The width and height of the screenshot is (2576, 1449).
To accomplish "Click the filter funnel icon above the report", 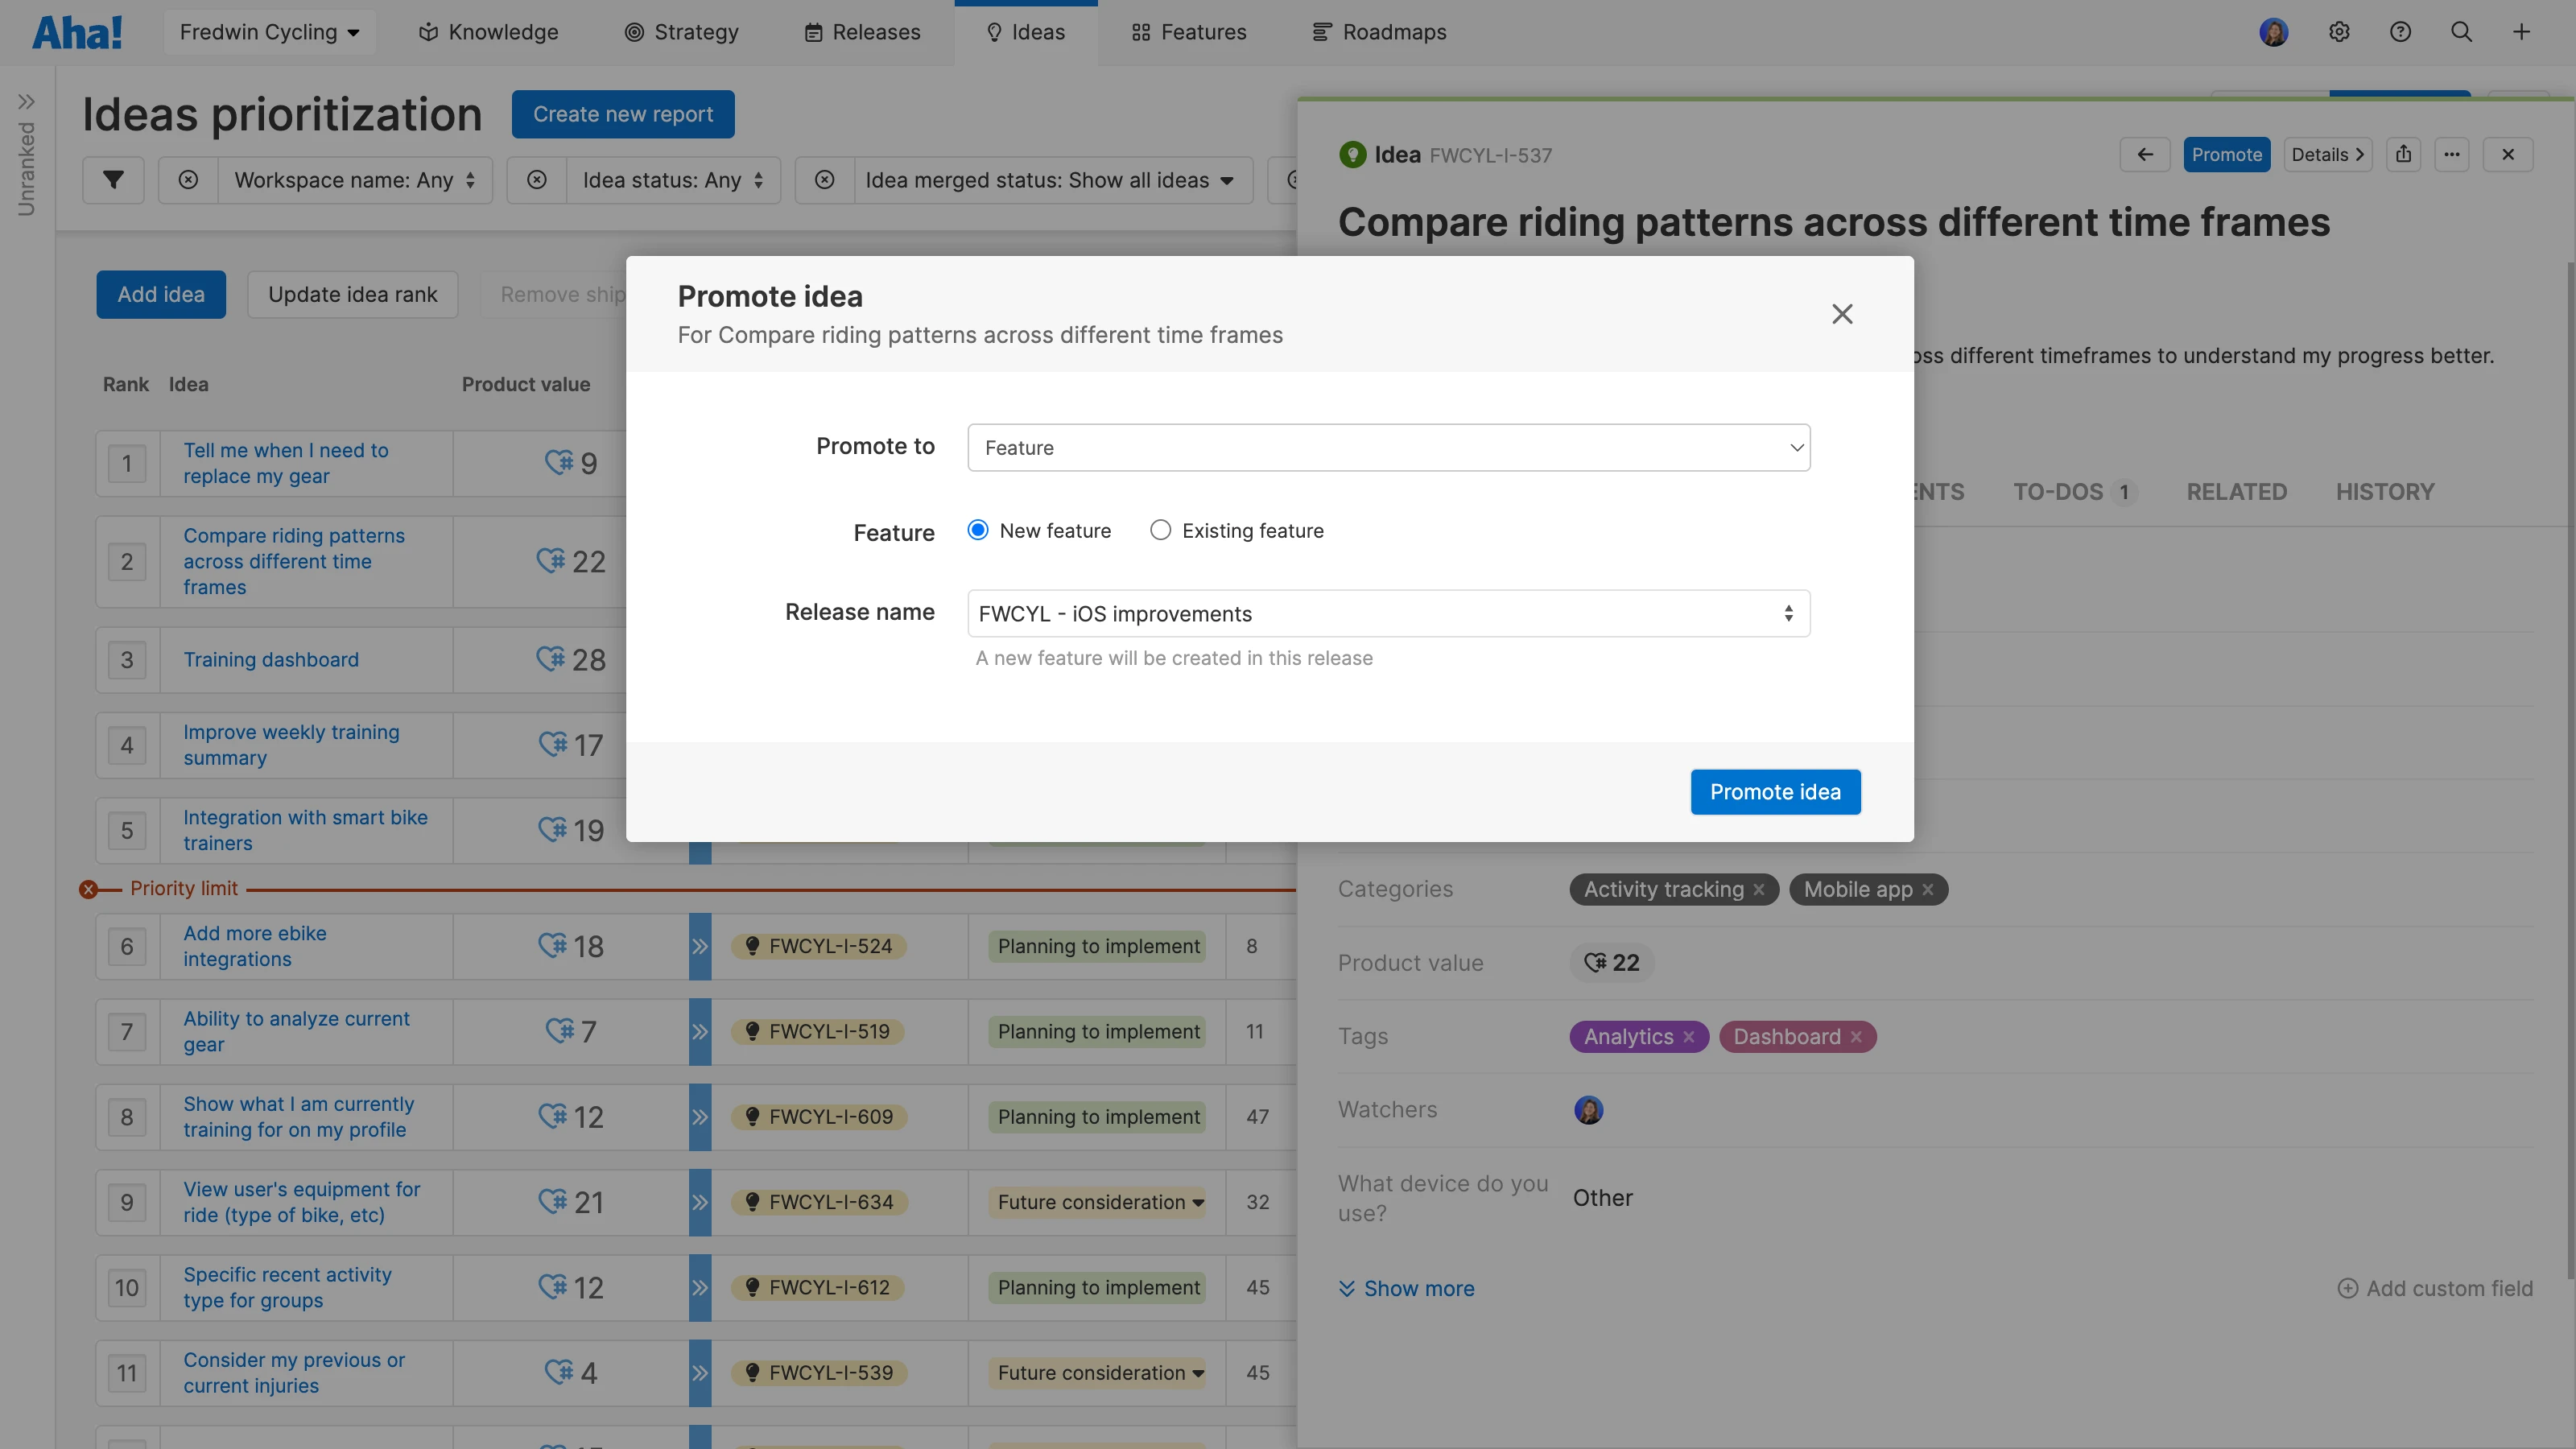I will click(113, 180).
